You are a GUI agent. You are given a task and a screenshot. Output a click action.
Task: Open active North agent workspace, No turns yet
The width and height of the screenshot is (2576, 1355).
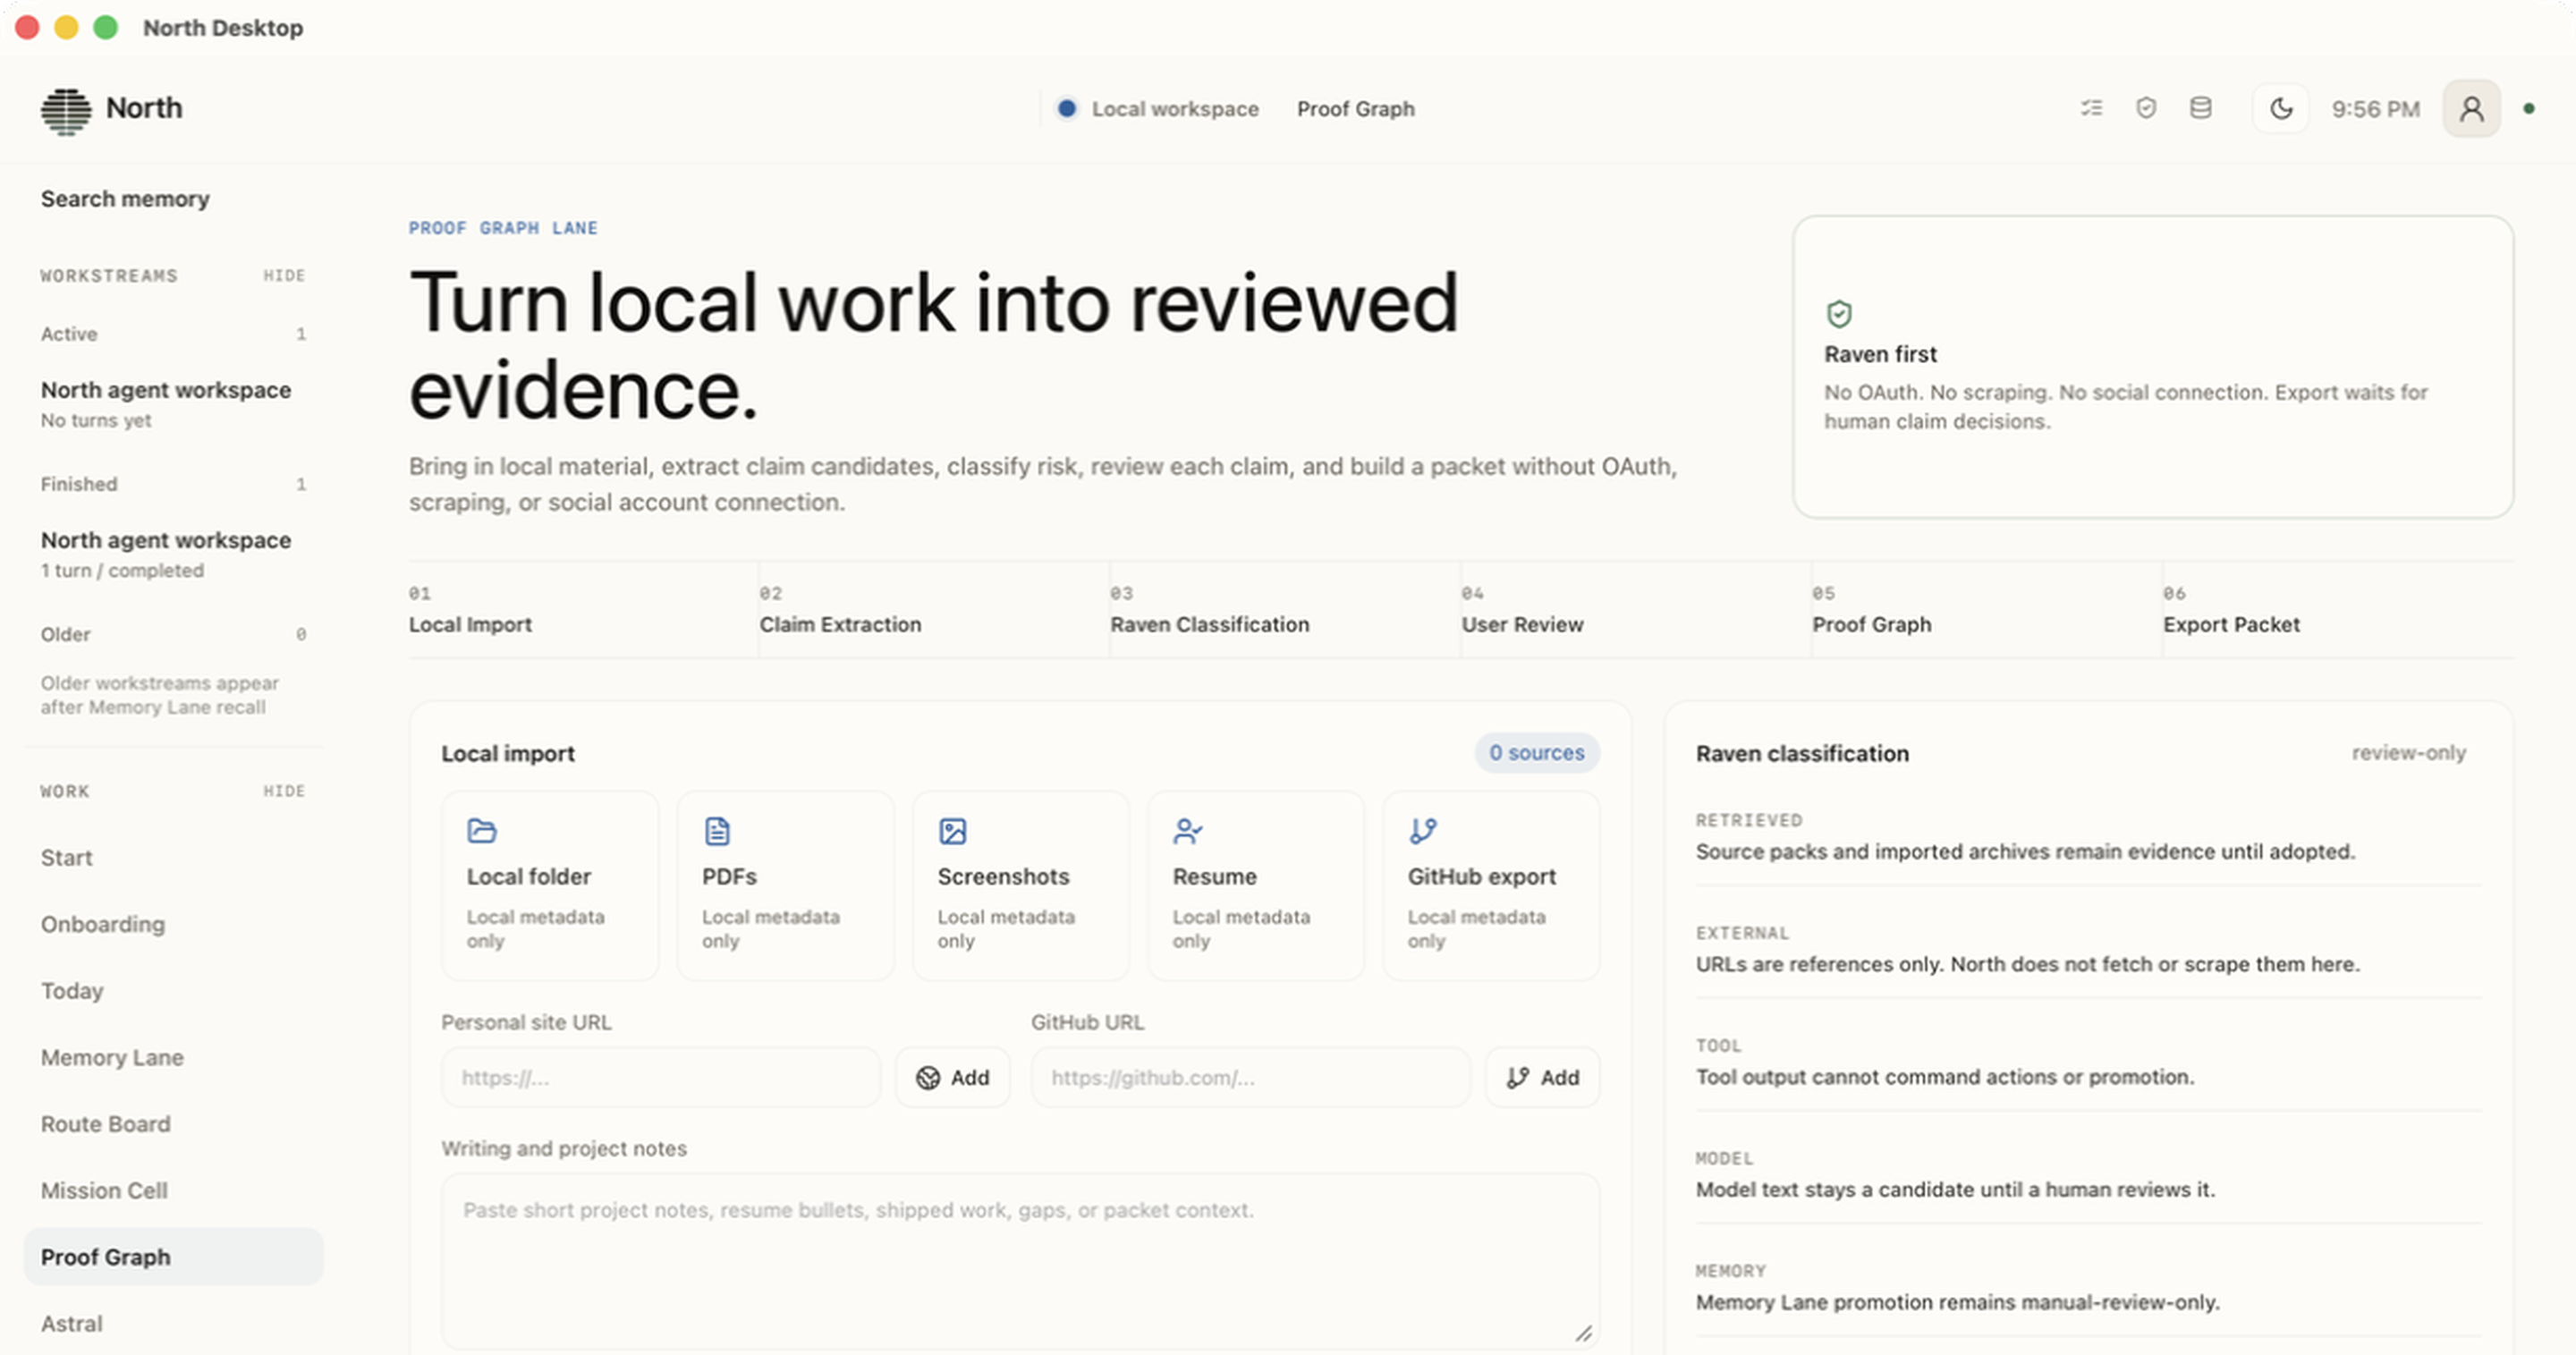[x=173, y=404]
